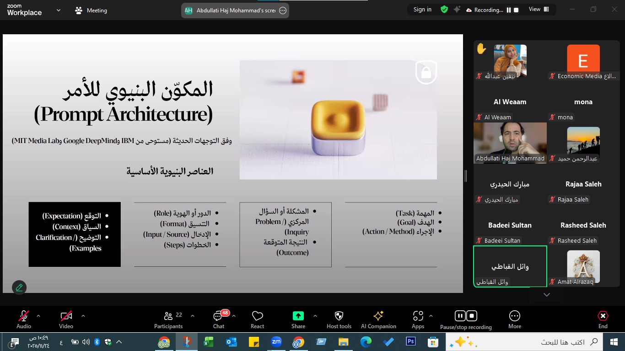
Task: Open the Zoom Workplace dropdown chevron
Action: (x=58, y=10)
